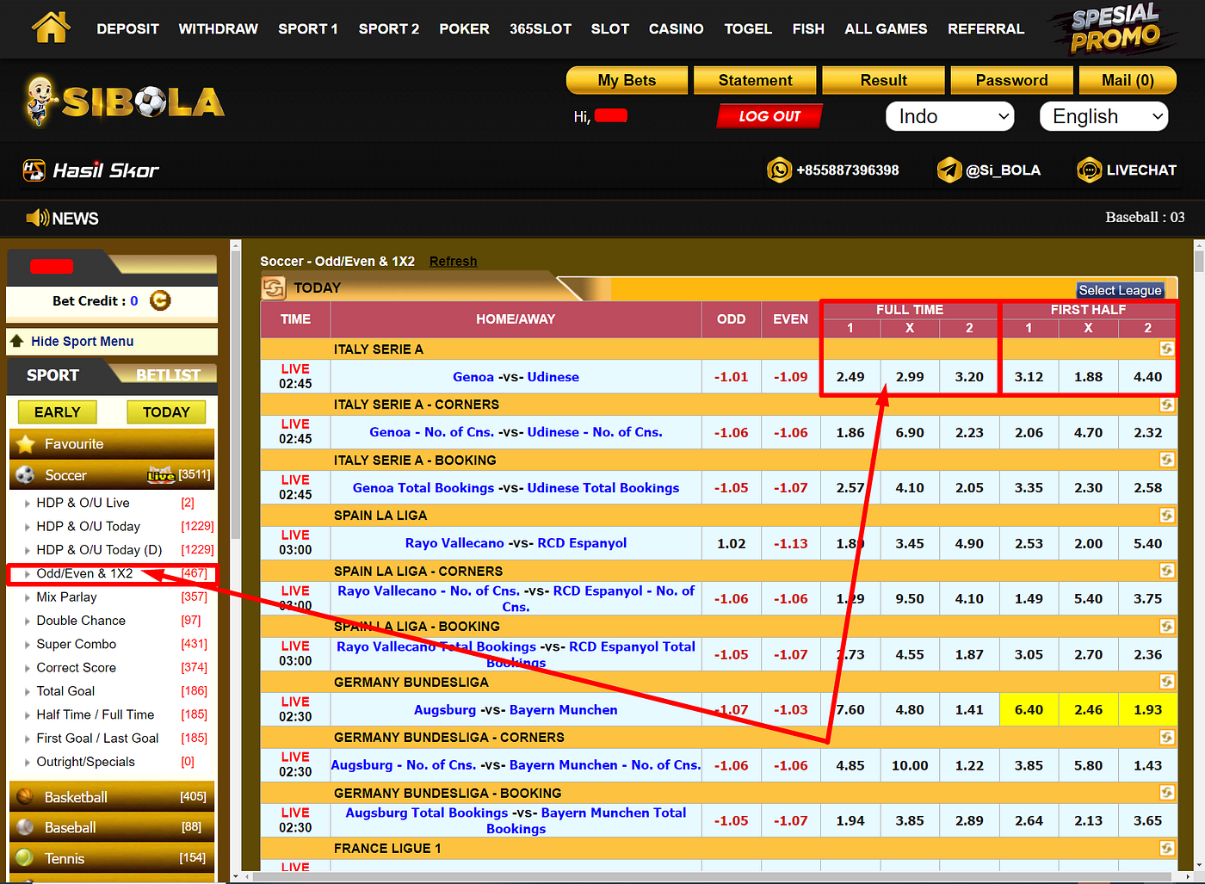Open the ALL GAMES menu
1205x884 pixels.
click(886, 28)
